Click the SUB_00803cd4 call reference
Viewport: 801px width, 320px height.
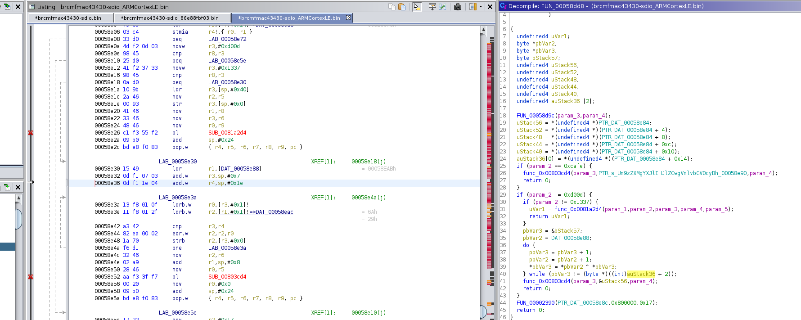tap(227, 277)
